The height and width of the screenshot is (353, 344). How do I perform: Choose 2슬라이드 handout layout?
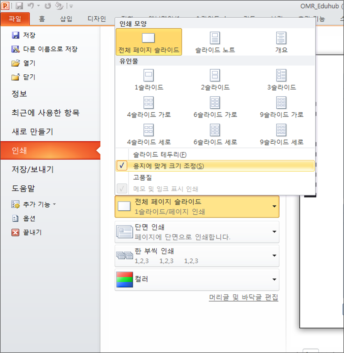coord(215,80)
